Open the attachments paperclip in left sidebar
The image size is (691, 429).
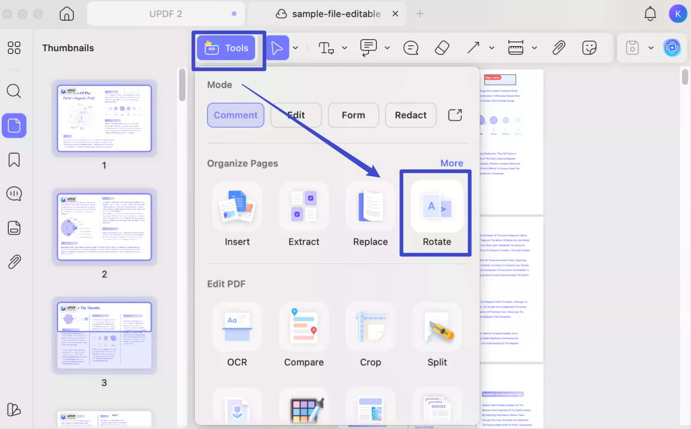[14, 262]
